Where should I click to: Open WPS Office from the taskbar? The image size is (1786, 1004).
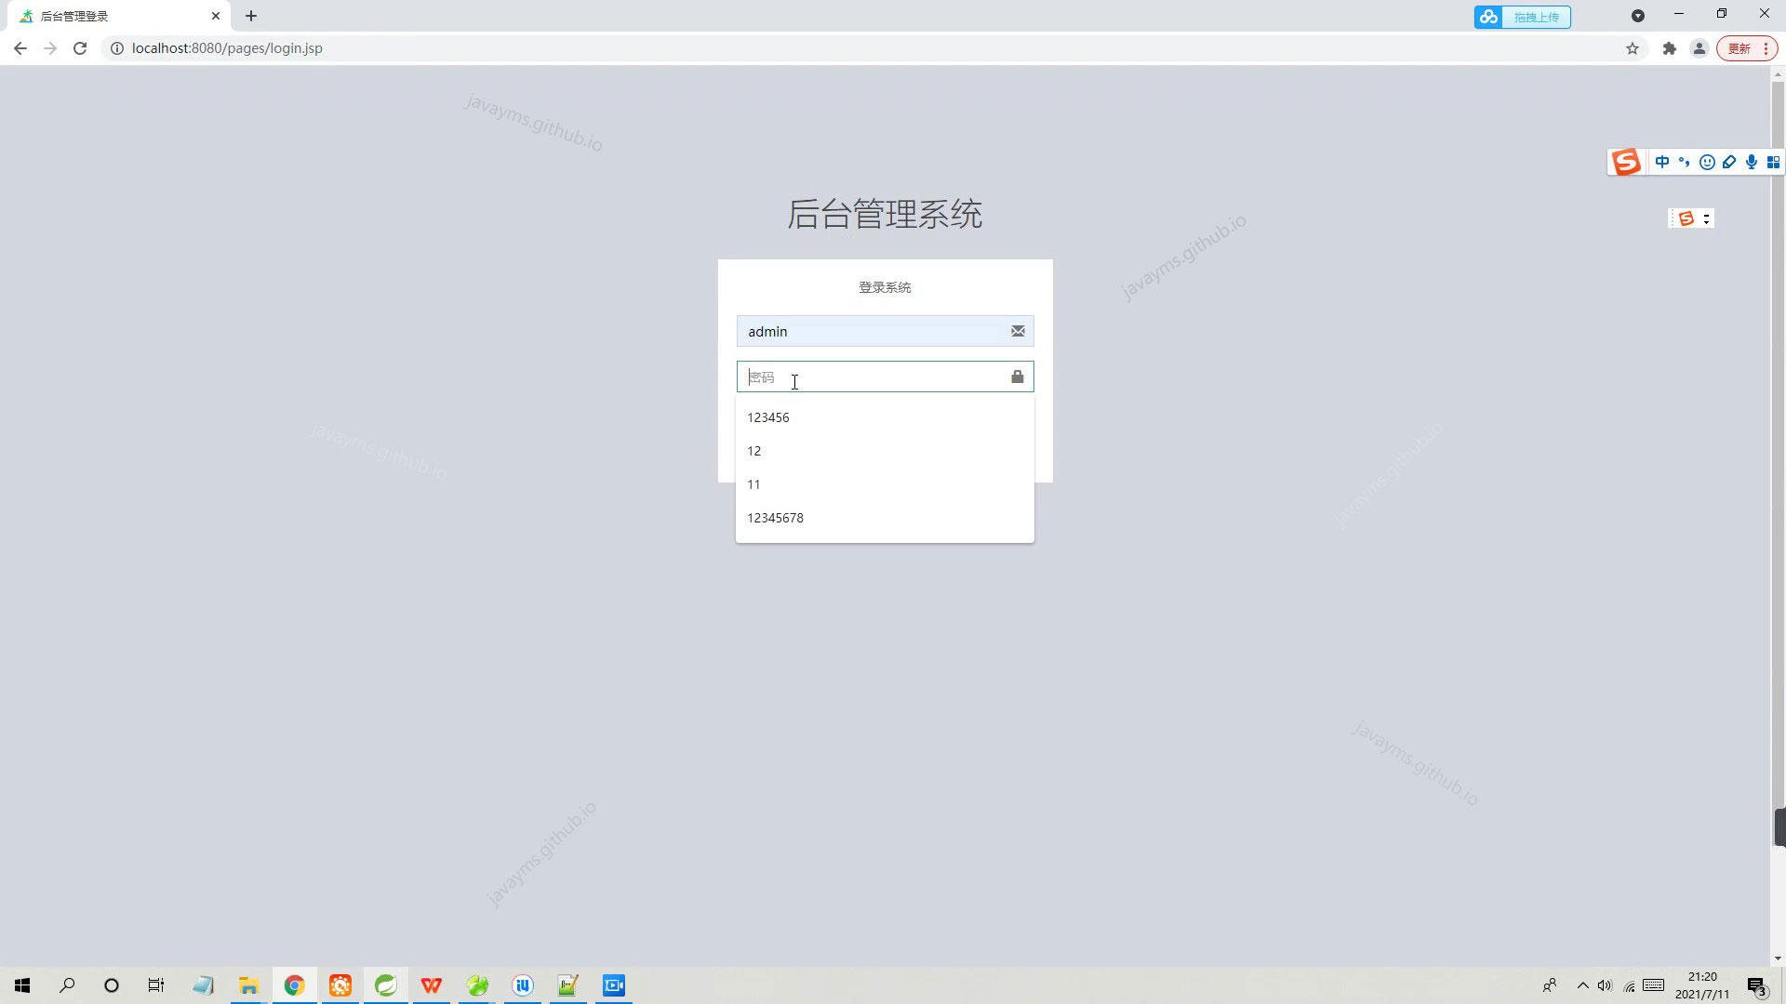click(x=431, y=984)
